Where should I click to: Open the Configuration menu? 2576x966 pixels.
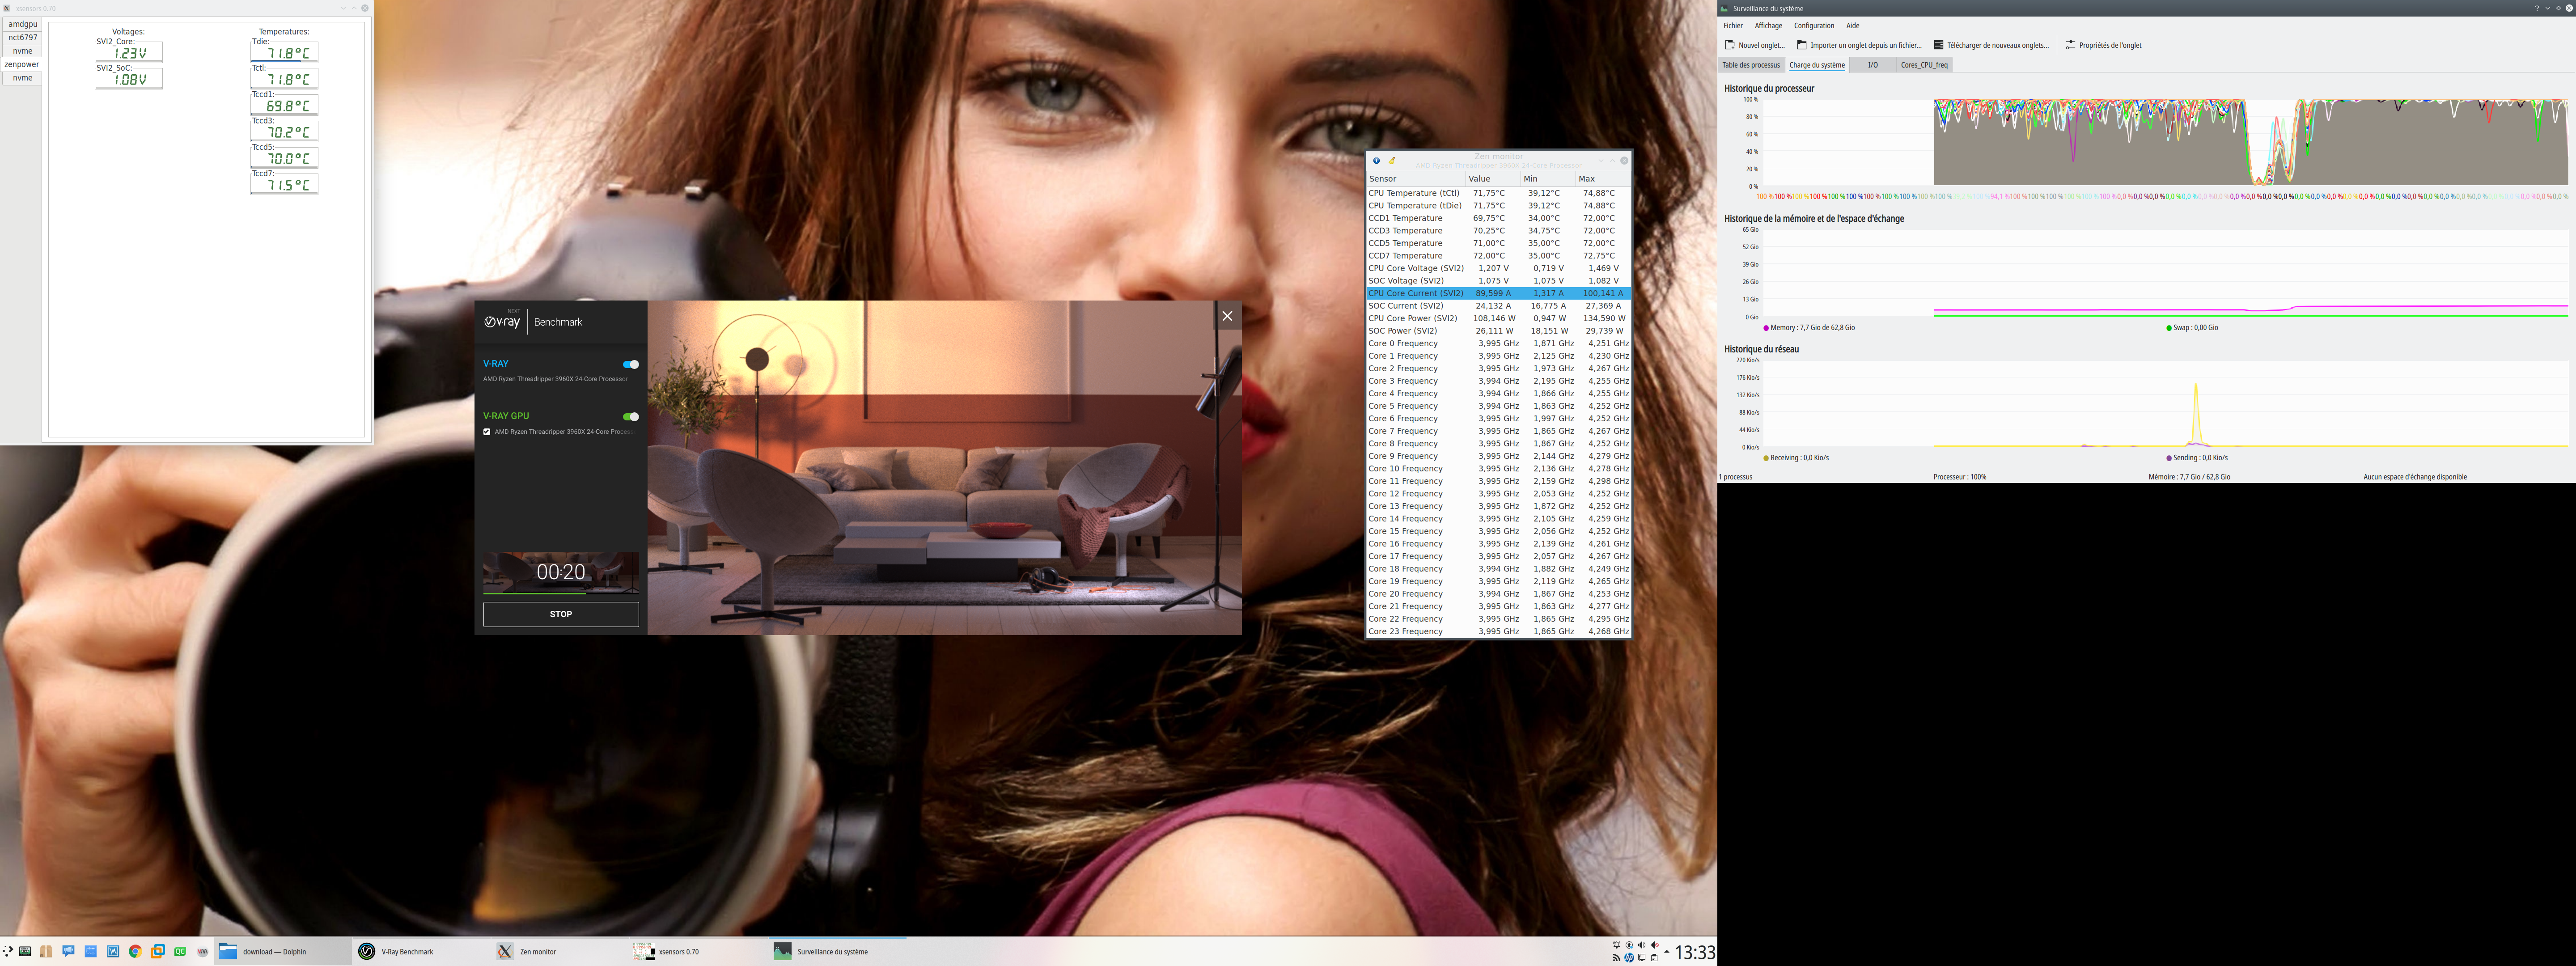point(1814,26)
